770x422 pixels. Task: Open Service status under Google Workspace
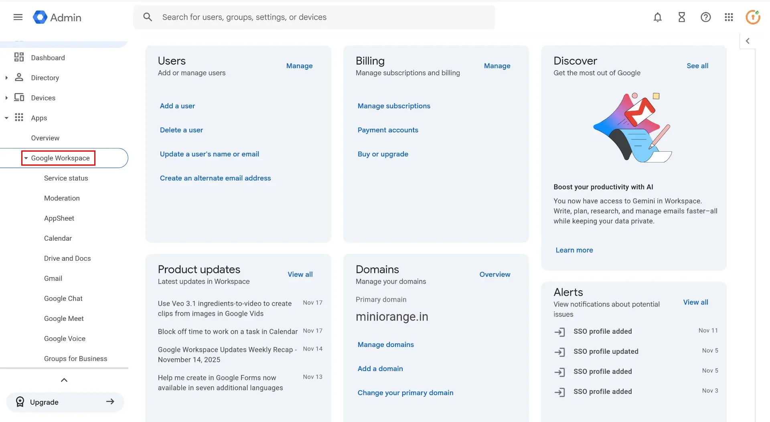coord(66,178)
